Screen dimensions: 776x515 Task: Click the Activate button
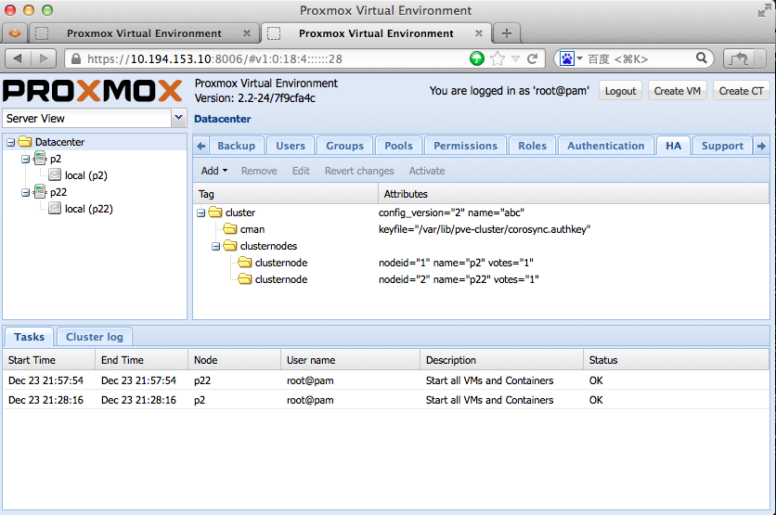click(427, 171)
